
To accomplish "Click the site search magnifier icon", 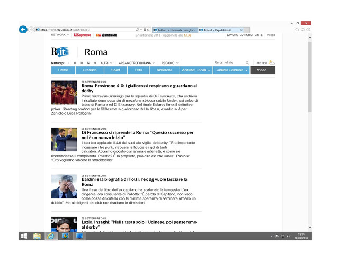I will click(247, 62).
